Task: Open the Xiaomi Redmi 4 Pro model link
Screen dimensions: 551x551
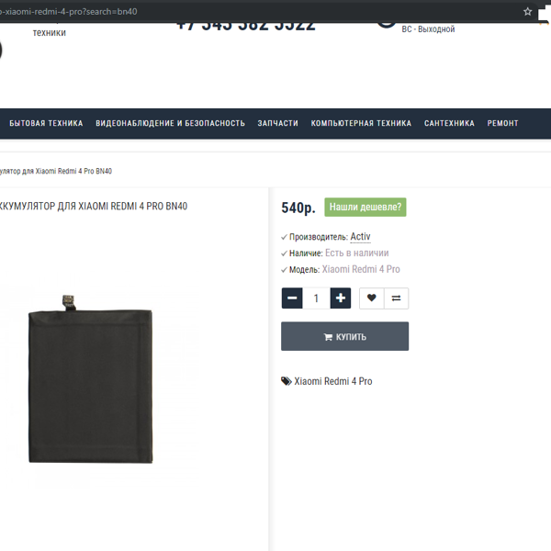Action: (361, 269)
